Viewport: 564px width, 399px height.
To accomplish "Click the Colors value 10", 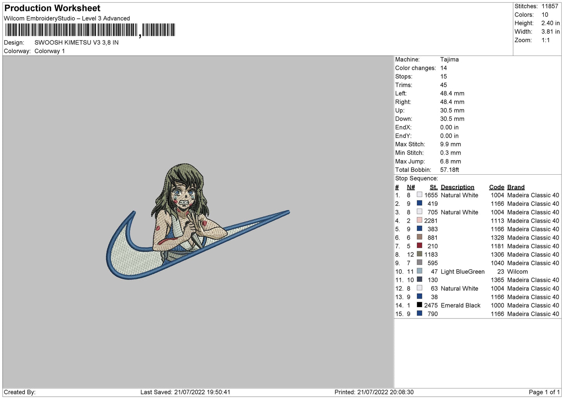I will click(x=545, y=15).
